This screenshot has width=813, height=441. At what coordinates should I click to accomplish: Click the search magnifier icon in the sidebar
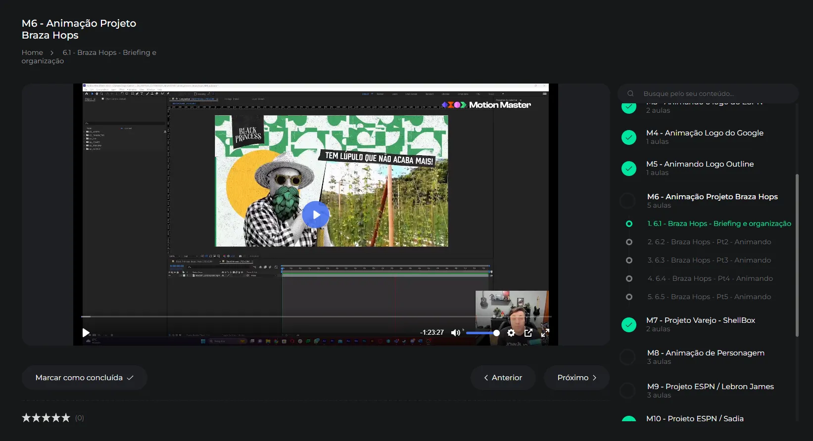[x=630, y=93]
